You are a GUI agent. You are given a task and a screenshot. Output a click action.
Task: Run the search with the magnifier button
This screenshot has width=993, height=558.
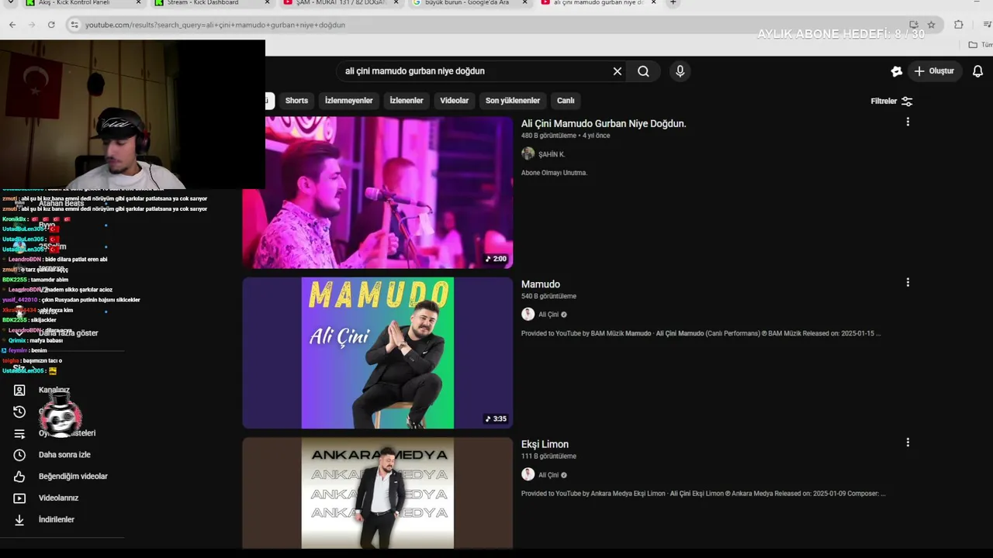tap(643, 71)
